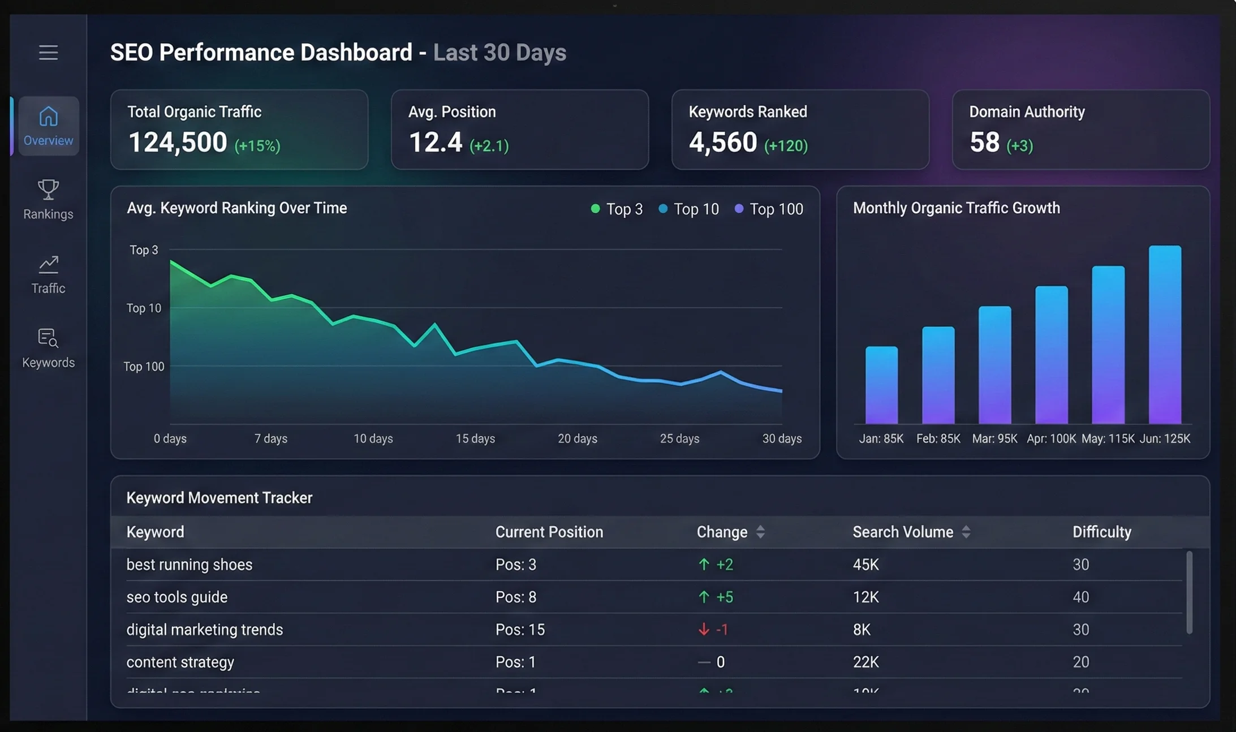Toggle the Top 3 legend series
Image resolution: width=1236 pixels, height=732 pixels.
click(617, 209)
